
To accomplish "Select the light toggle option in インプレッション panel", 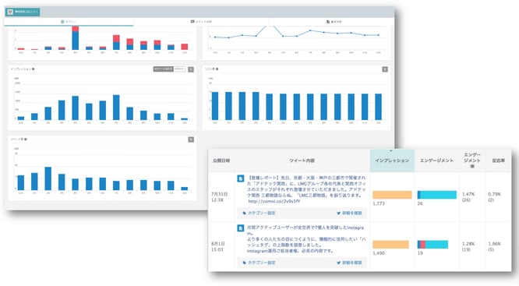I will [x=179, y=69].
